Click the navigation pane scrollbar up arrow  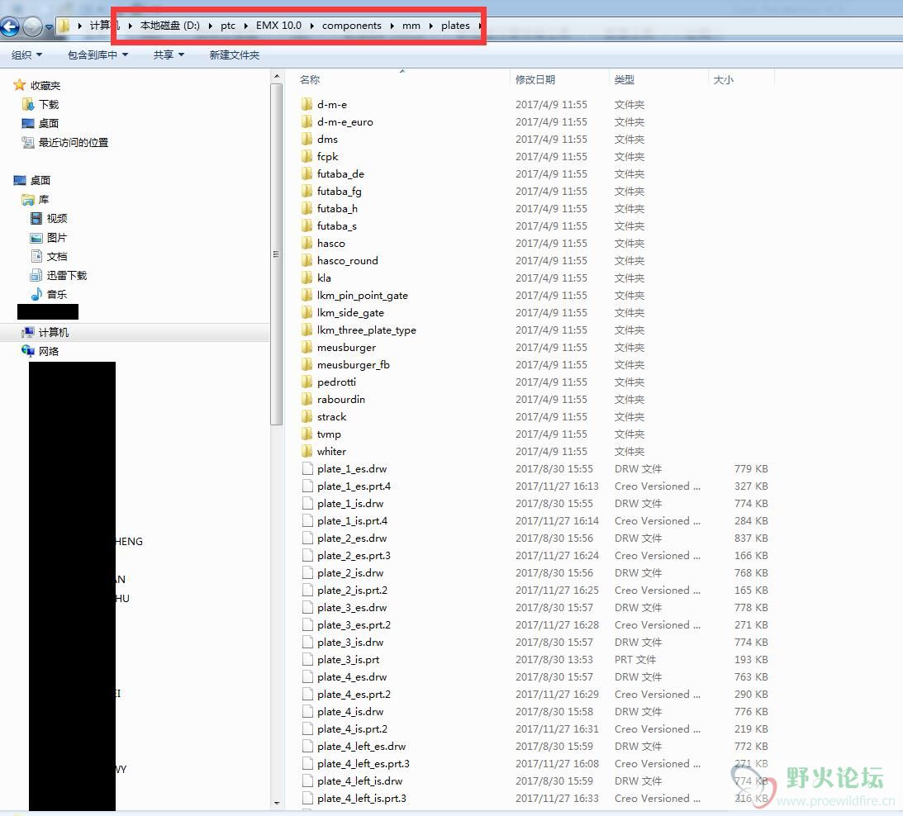277,77
